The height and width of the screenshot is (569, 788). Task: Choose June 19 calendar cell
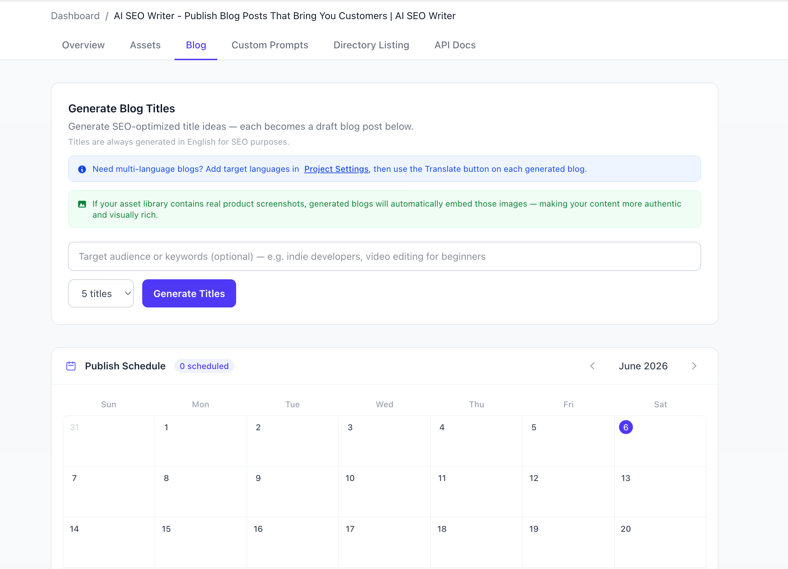click(x=568, y=543)
